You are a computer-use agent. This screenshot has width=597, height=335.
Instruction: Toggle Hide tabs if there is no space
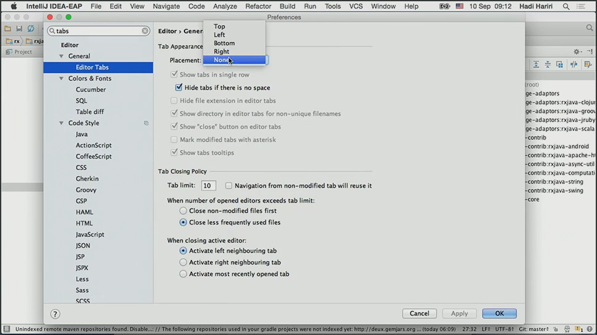tap(179, 88)
